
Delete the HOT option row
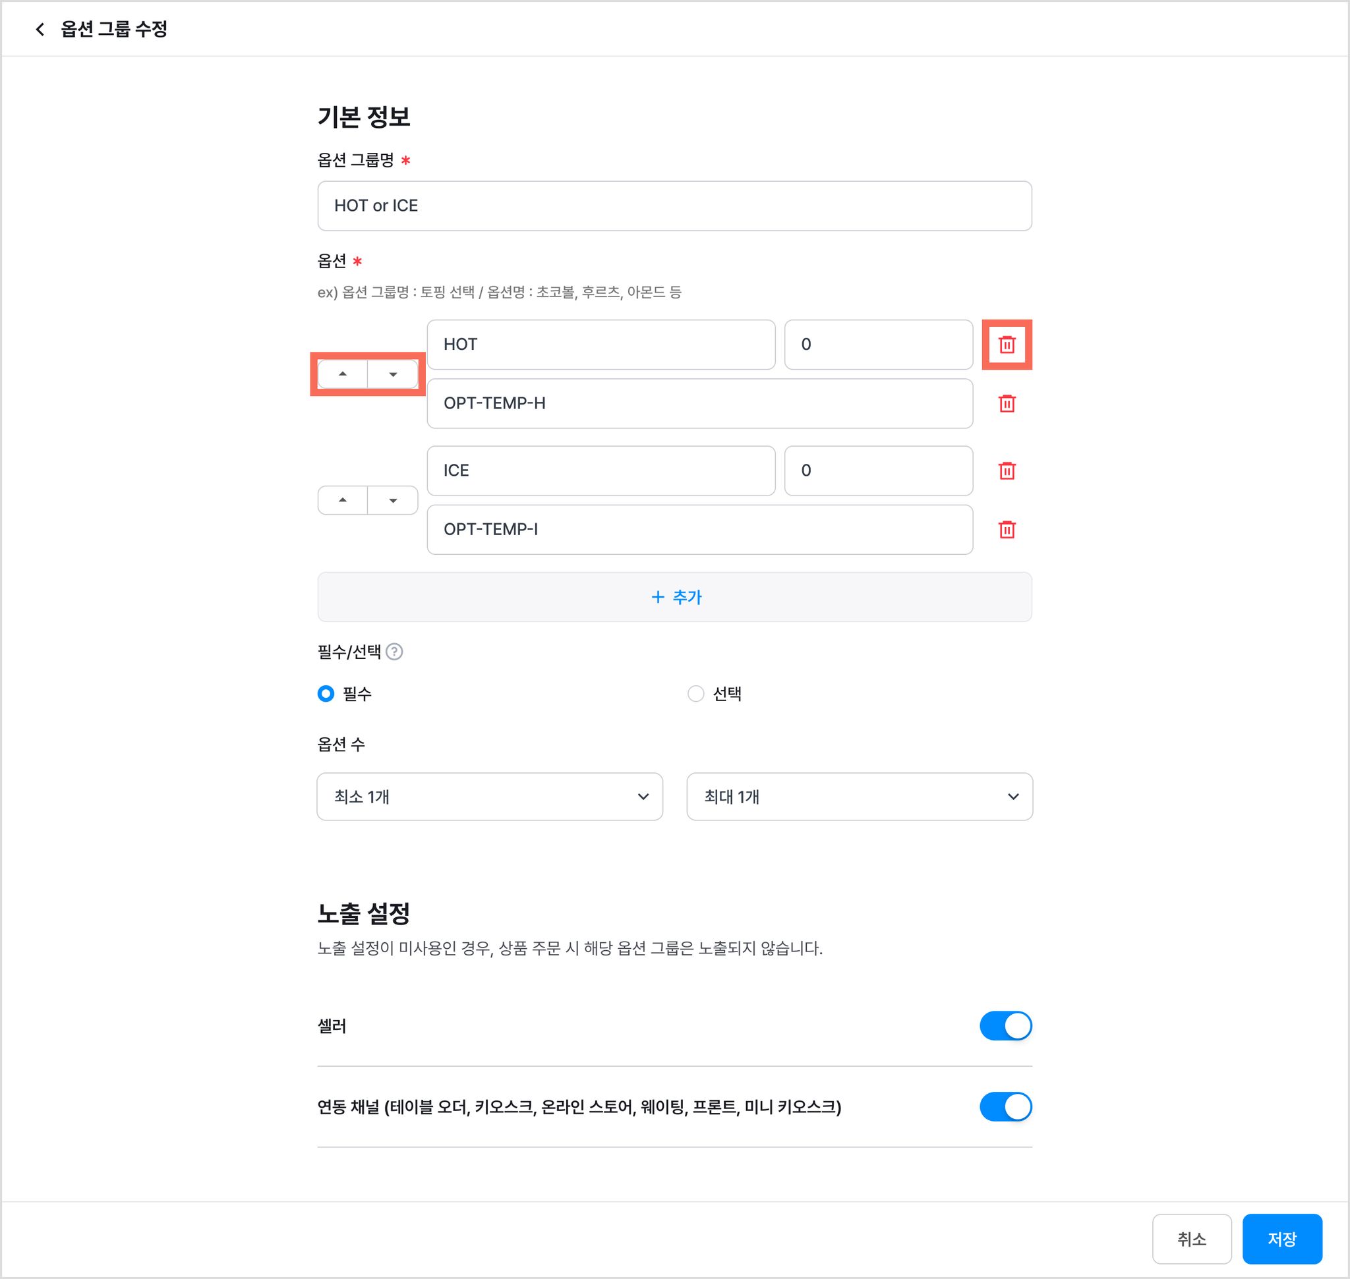click(x=1007, y=345)
